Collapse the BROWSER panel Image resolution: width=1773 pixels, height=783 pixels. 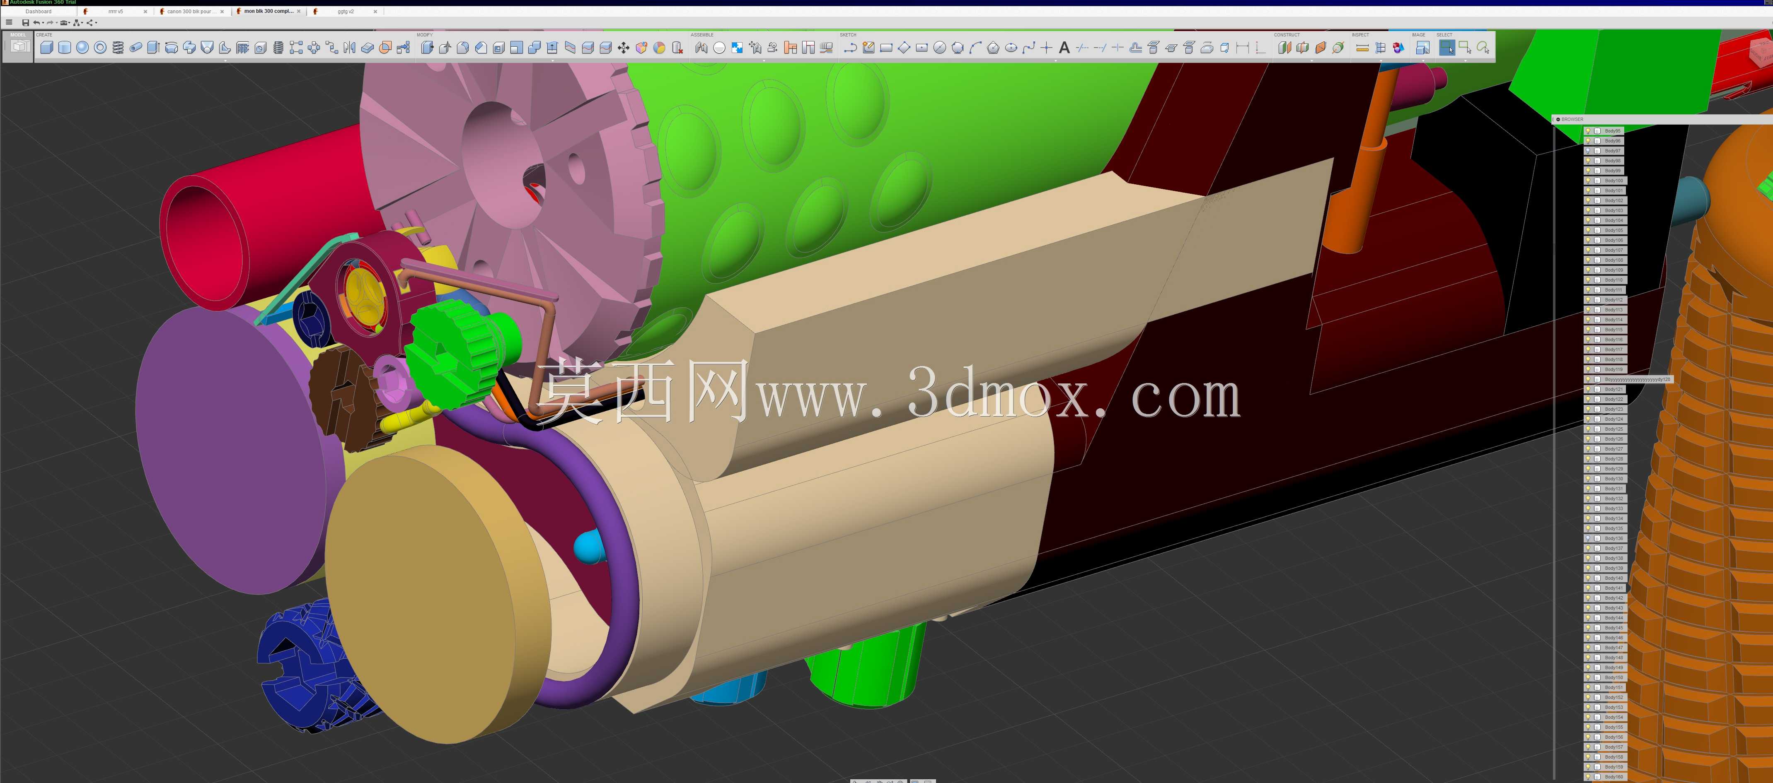[x=1558, y=119]
